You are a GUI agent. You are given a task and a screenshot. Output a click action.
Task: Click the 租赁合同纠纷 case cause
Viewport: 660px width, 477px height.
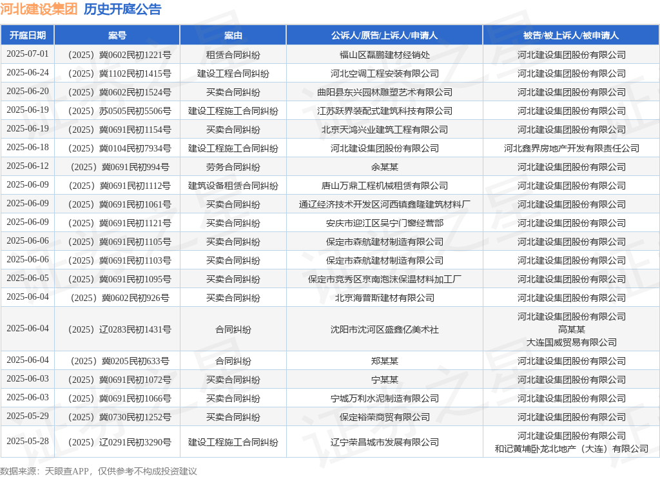click(233, 55)
